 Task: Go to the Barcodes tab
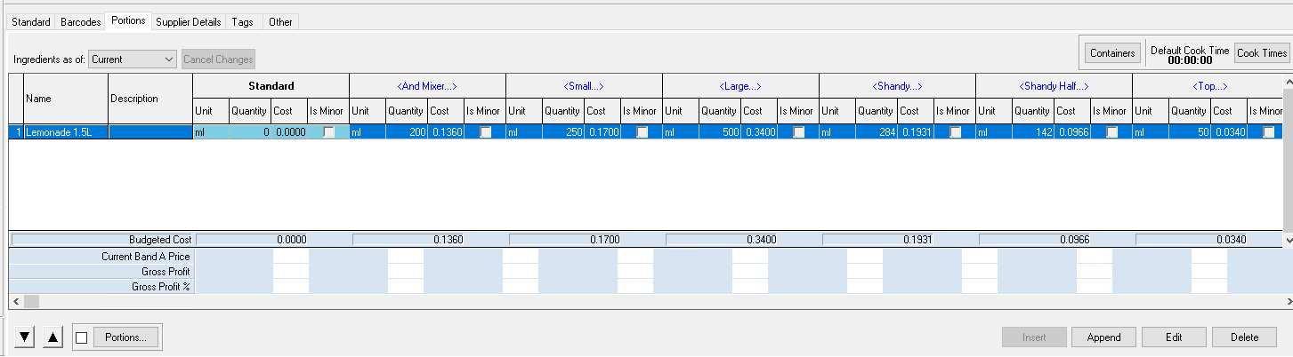click(81, 22)
